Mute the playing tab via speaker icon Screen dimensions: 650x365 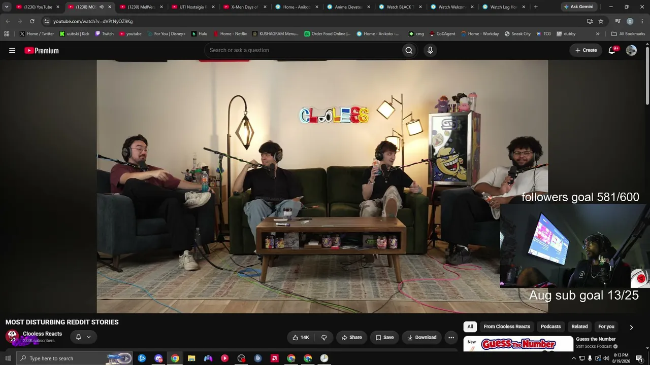click(x=102, y=7)
